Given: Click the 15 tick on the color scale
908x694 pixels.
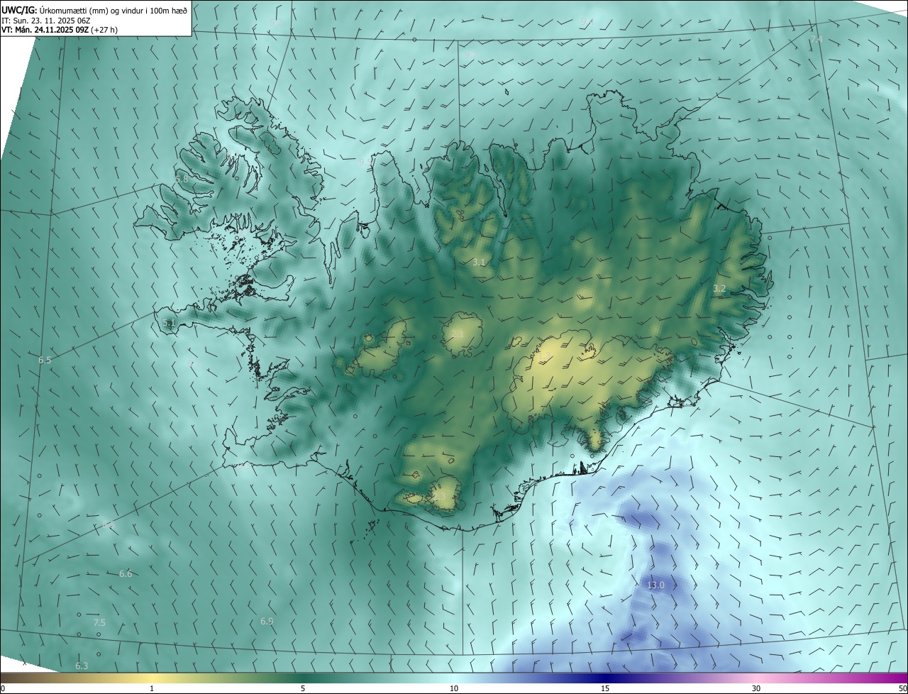Looking at the screenshot, I should pyautogui.click(x=605, y=688).
